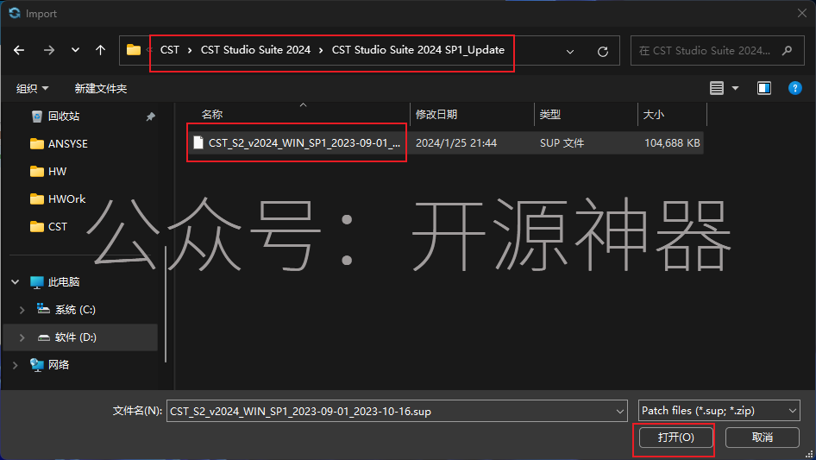Click the SUP 文件 type cell
The width and height of the screenshot is (816, 460).
[562, 142]
